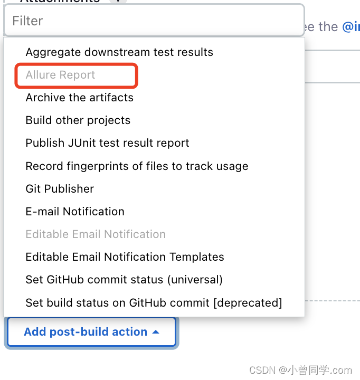360x380 pixels.
Task: Click the greyed Editable Email Notification item
Action: pos(96,234)
